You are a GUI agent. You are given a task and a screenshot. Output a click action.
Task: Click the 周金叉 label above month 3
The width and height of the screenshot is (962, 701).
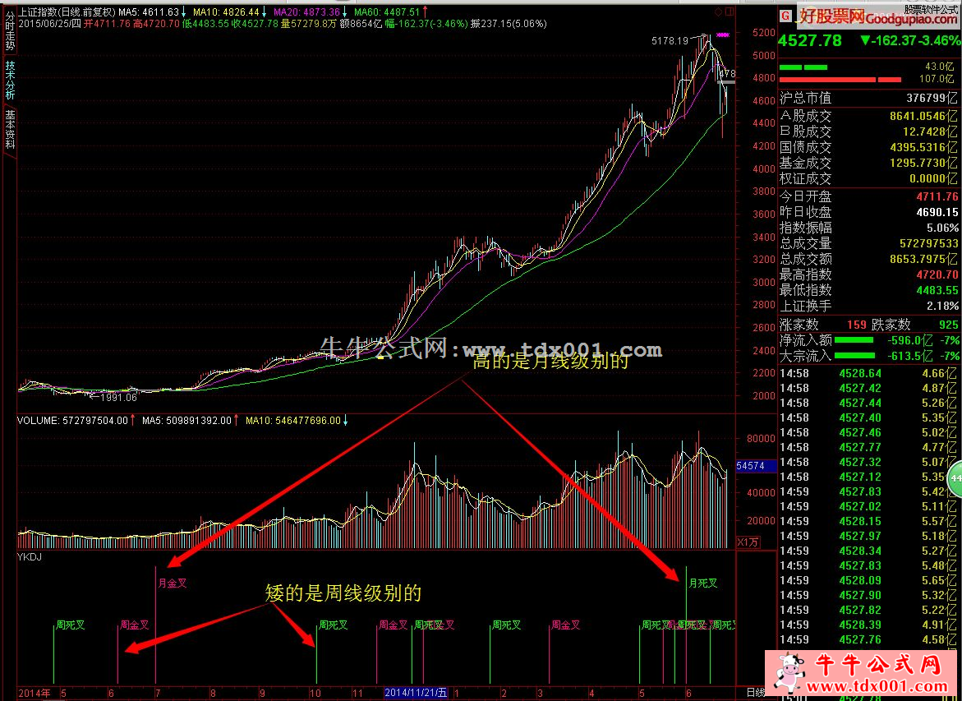click(565, 625)
